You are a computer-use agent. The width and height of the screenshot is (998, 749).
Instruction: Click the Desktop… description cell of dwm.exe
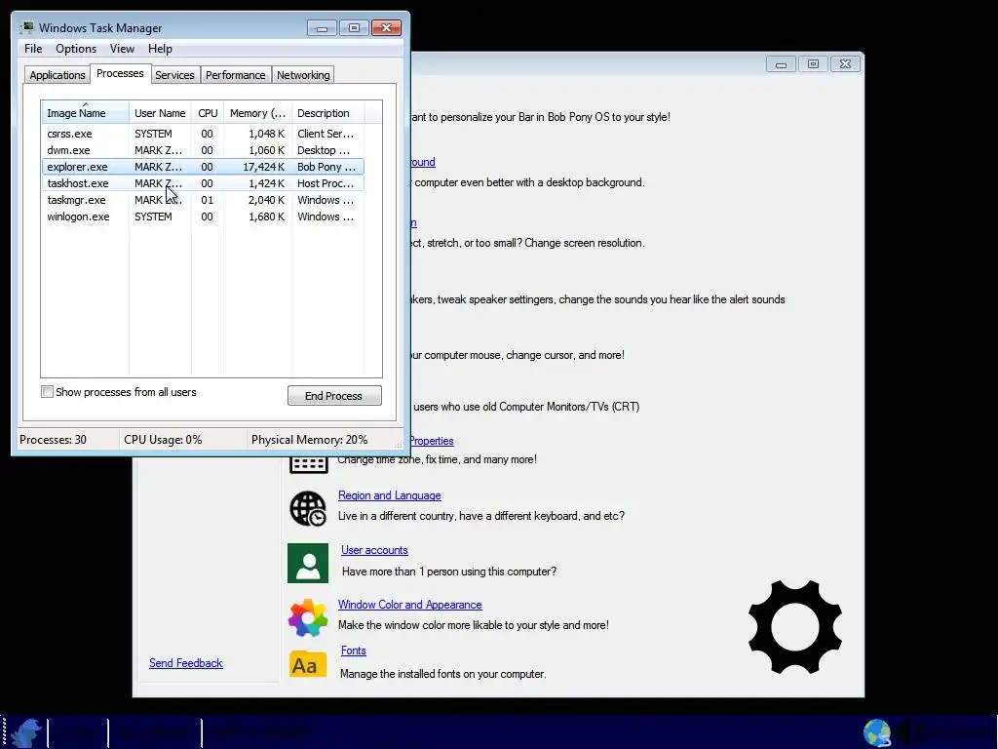coord(324,150)
